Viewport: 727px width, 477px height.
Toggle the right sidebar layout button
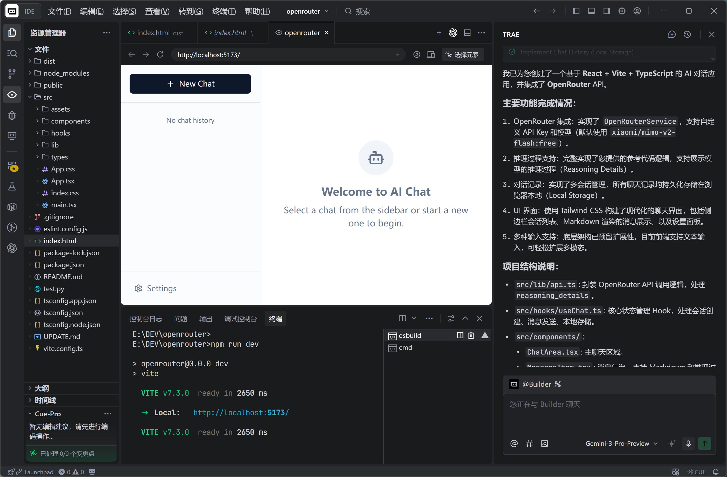(x=607, y=11)
